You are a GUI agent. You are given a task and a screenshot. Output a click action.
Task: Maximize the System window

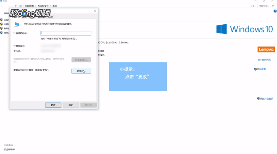pos(264,1)
